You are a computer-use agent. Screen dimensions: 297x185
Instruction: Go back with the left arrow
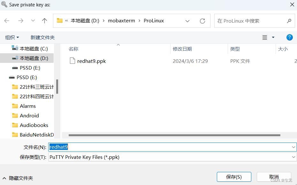click(7, 21)
